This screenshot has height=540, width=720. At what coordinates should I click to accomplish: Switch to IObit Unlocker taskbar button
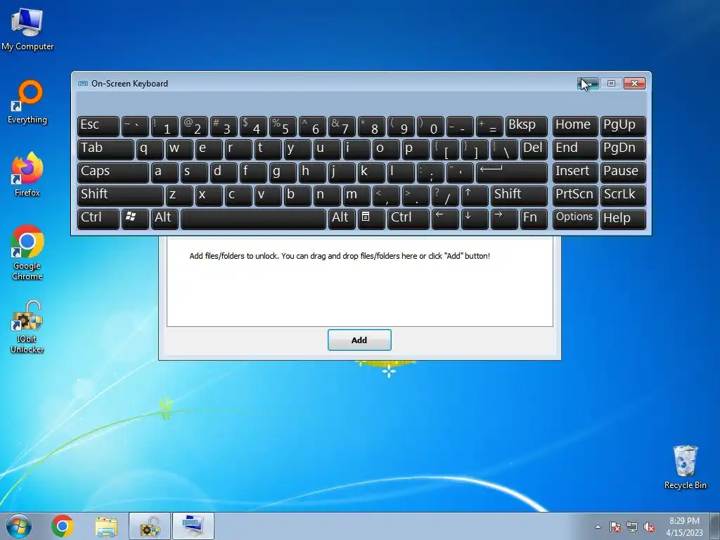(x=150, y=526)
